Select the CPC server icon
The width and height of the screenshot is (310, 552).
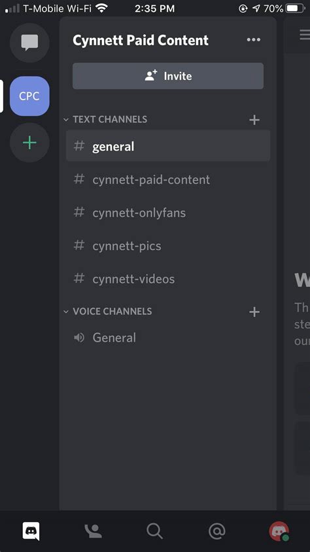[x=29, y=96]
